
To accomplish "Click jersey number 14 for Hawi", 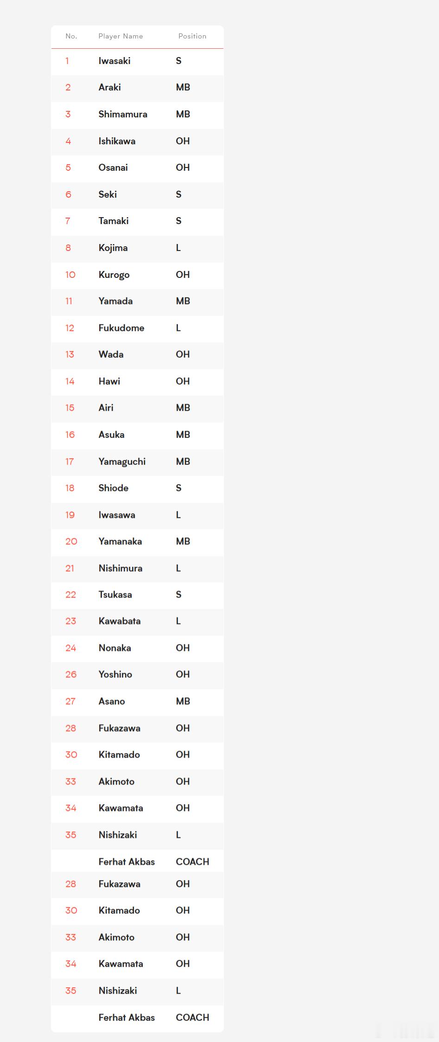I will pos(70,381).
